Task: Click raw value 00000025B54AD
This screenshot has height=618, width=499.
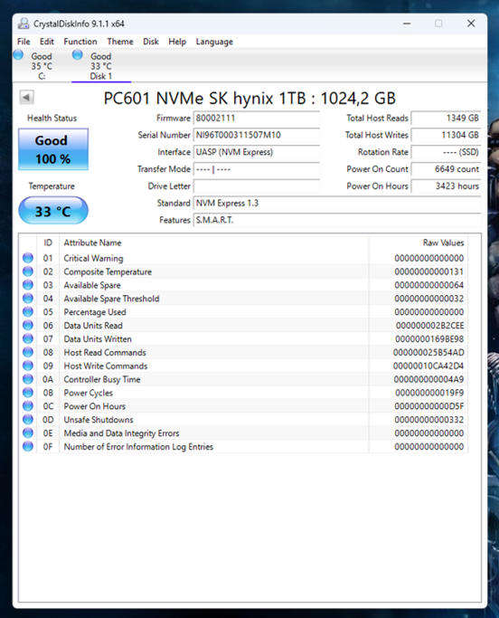Action: click(x=428, y=352)
